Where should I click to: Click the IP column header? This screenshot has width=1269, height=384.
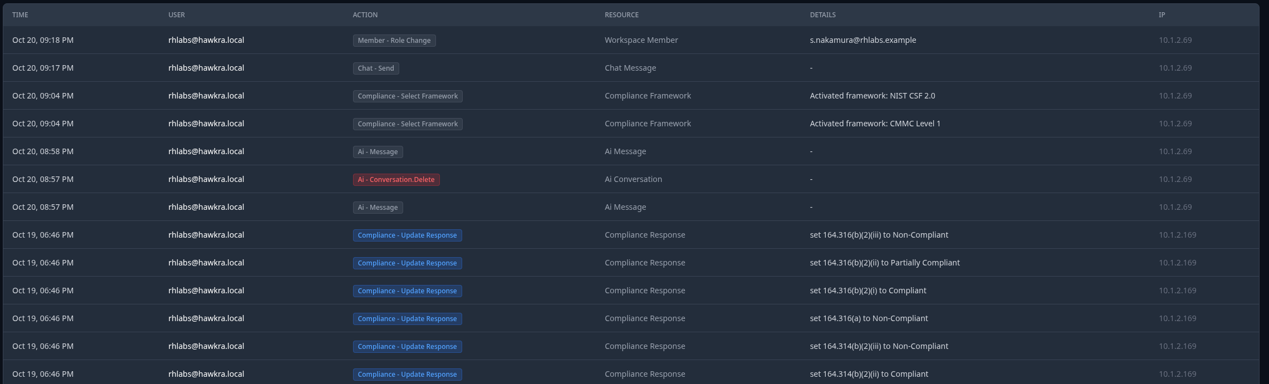point(1162,15)
